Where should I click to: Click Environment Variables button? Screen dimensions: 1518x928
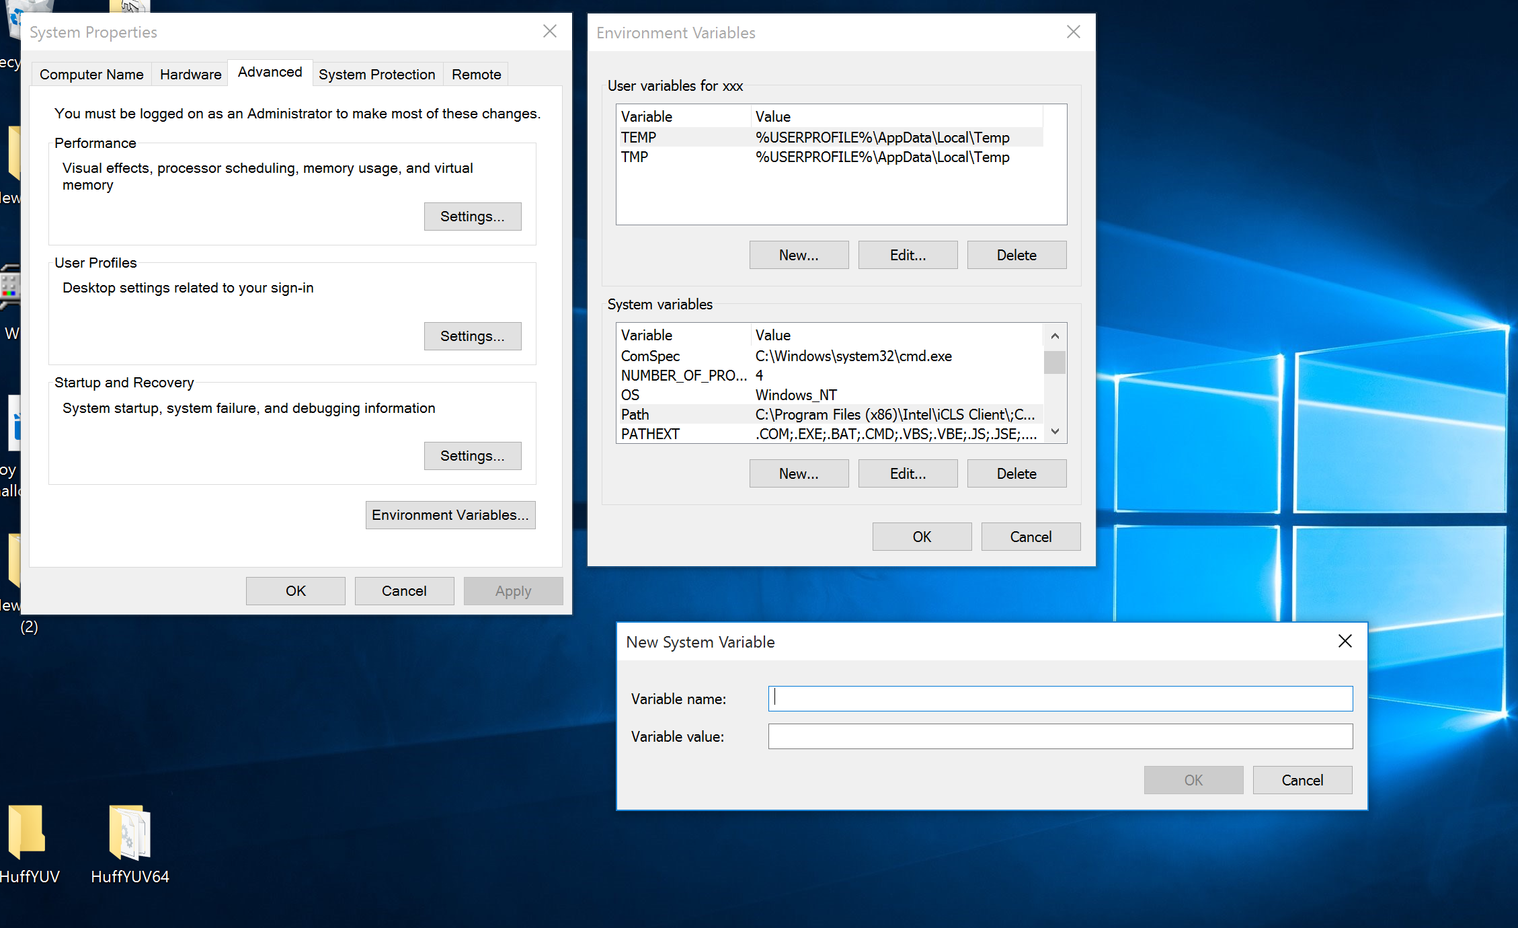(450, 515)
